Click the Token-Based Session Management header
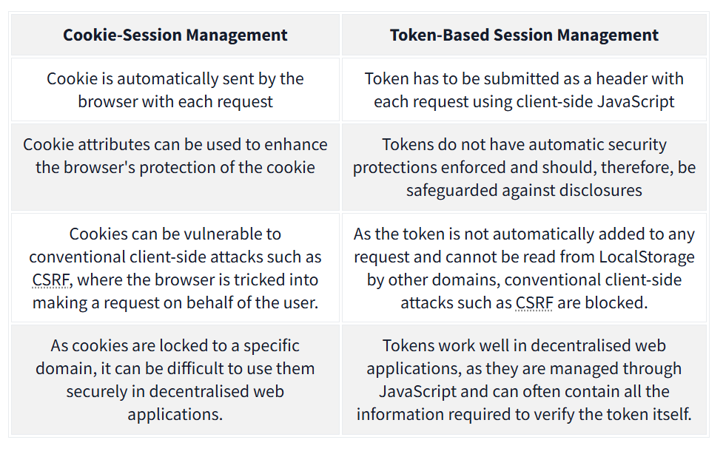Screen dimensions: 726x454 pyautogui.click(x=524, y=35)
